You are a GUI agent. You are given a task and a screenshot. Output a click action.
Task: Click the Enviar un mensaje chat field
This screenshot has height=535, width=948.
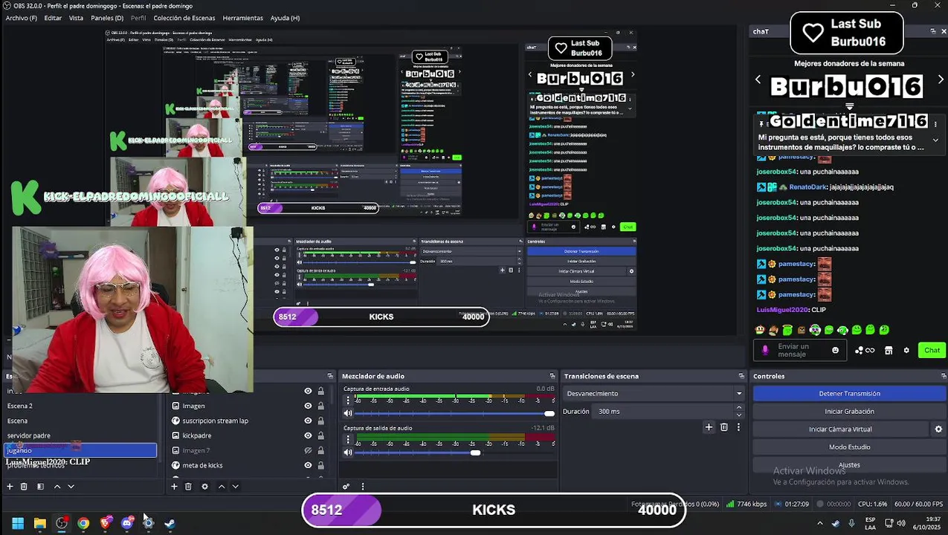coord(802,350)
